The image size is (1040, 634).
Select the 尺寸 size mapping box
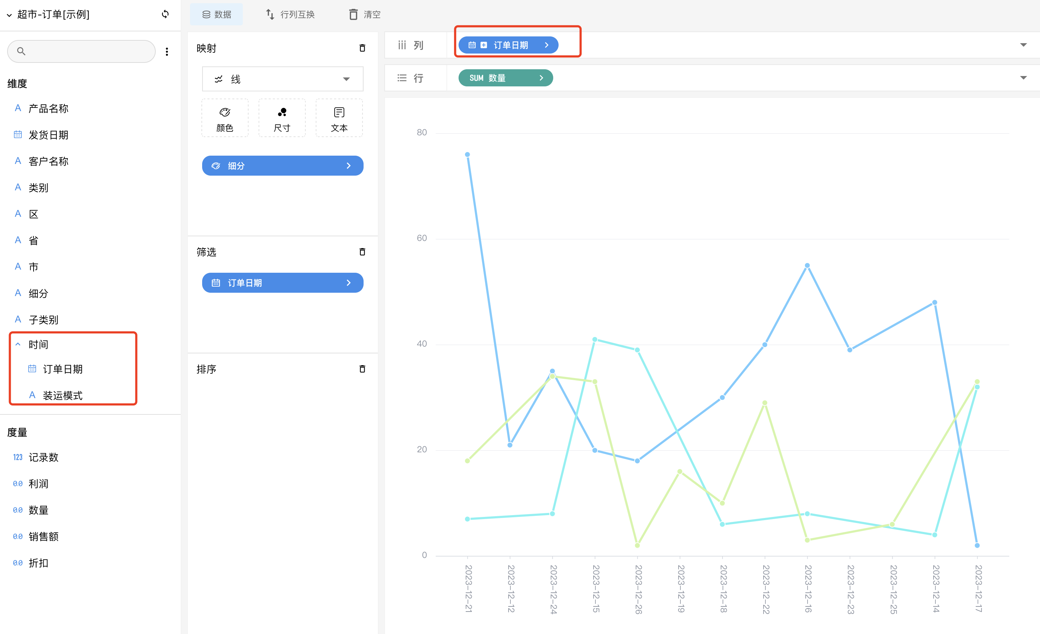click(282, 118)
